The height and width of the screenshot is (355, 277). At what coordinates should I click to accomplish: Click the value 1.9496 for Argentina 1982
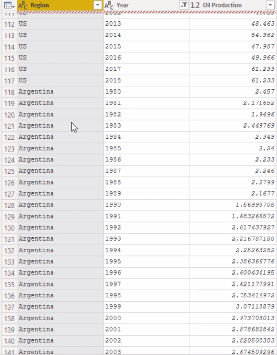point(233,115)
